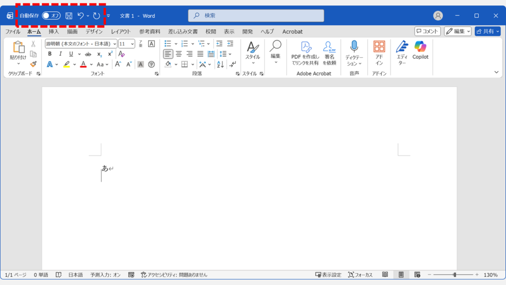Image resolution: width=506 pixels, height=285 pixels.
Task: Toggle the AutoSave switch
Action: (x=51, y=16)
